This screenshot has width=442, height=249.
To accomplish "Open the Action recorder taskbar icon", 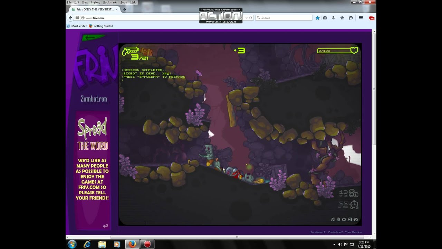I will tap(147, 244).
